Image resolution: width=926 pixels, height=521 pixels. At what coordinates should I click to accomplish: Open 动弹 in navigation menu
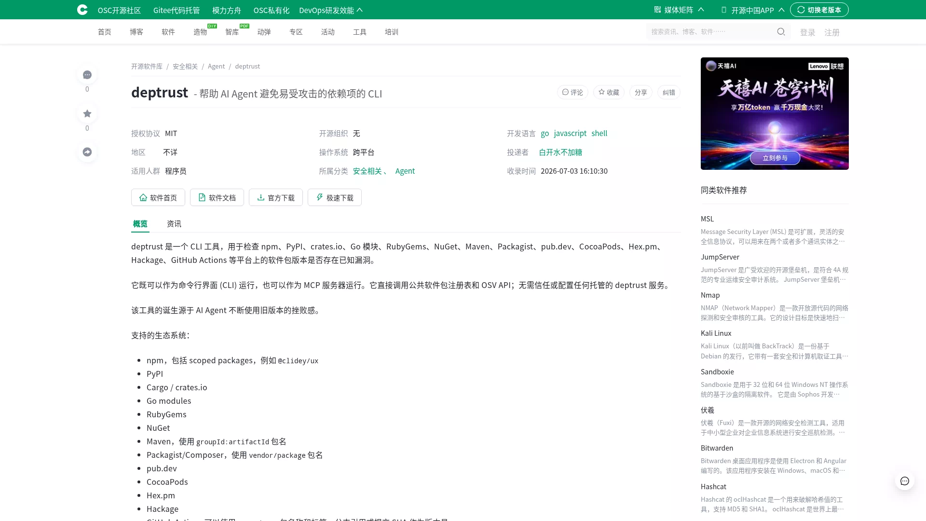tap(264, 32)
